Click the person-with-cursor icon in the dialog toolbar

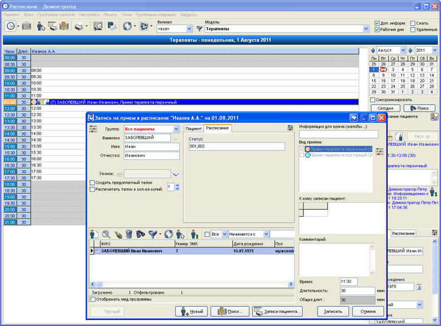(x=180, y=234)
